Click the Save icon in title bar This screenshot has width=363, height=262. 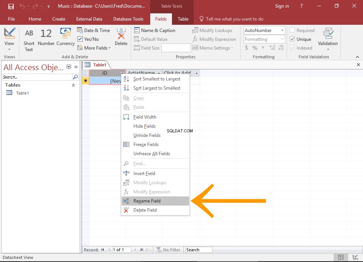click(x=11, y=6)
